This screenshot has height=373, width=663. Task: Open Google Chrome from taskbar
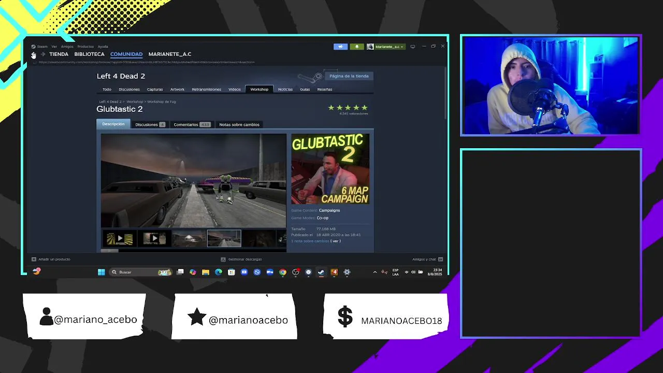click(283, 272)
